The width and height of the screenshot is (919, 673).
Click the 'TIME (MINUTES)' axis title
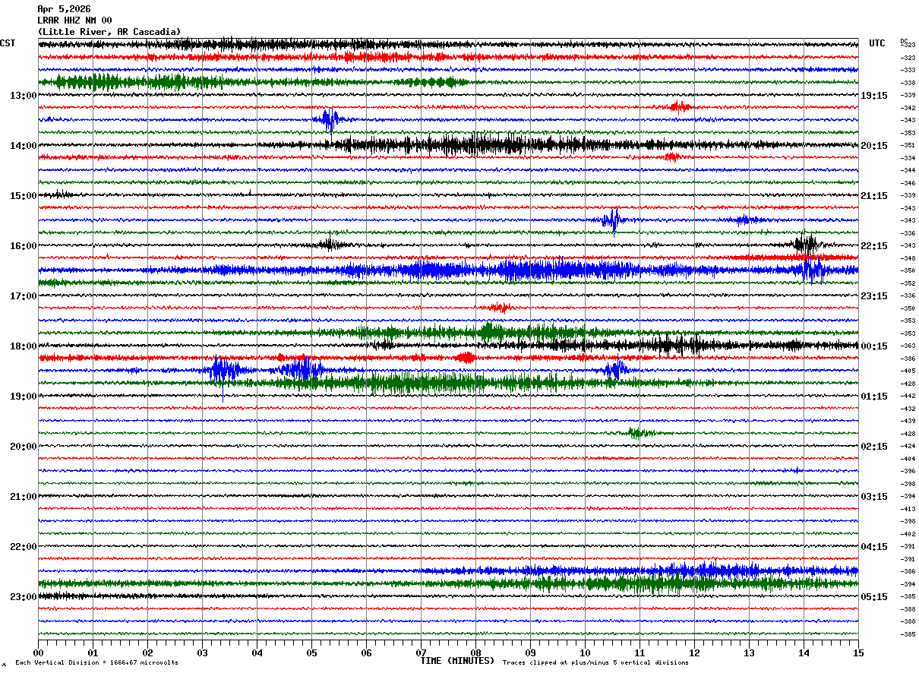click(x=457, y=661)
